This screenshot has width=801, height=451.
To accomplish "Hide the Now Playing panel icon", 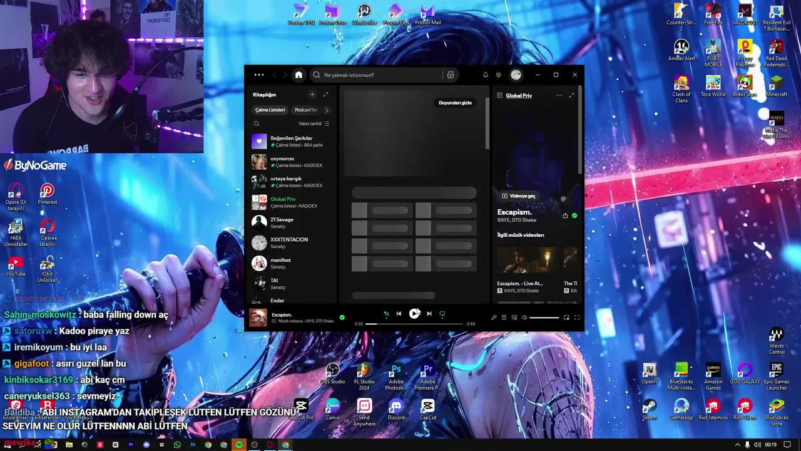I will tap(499, 95).
